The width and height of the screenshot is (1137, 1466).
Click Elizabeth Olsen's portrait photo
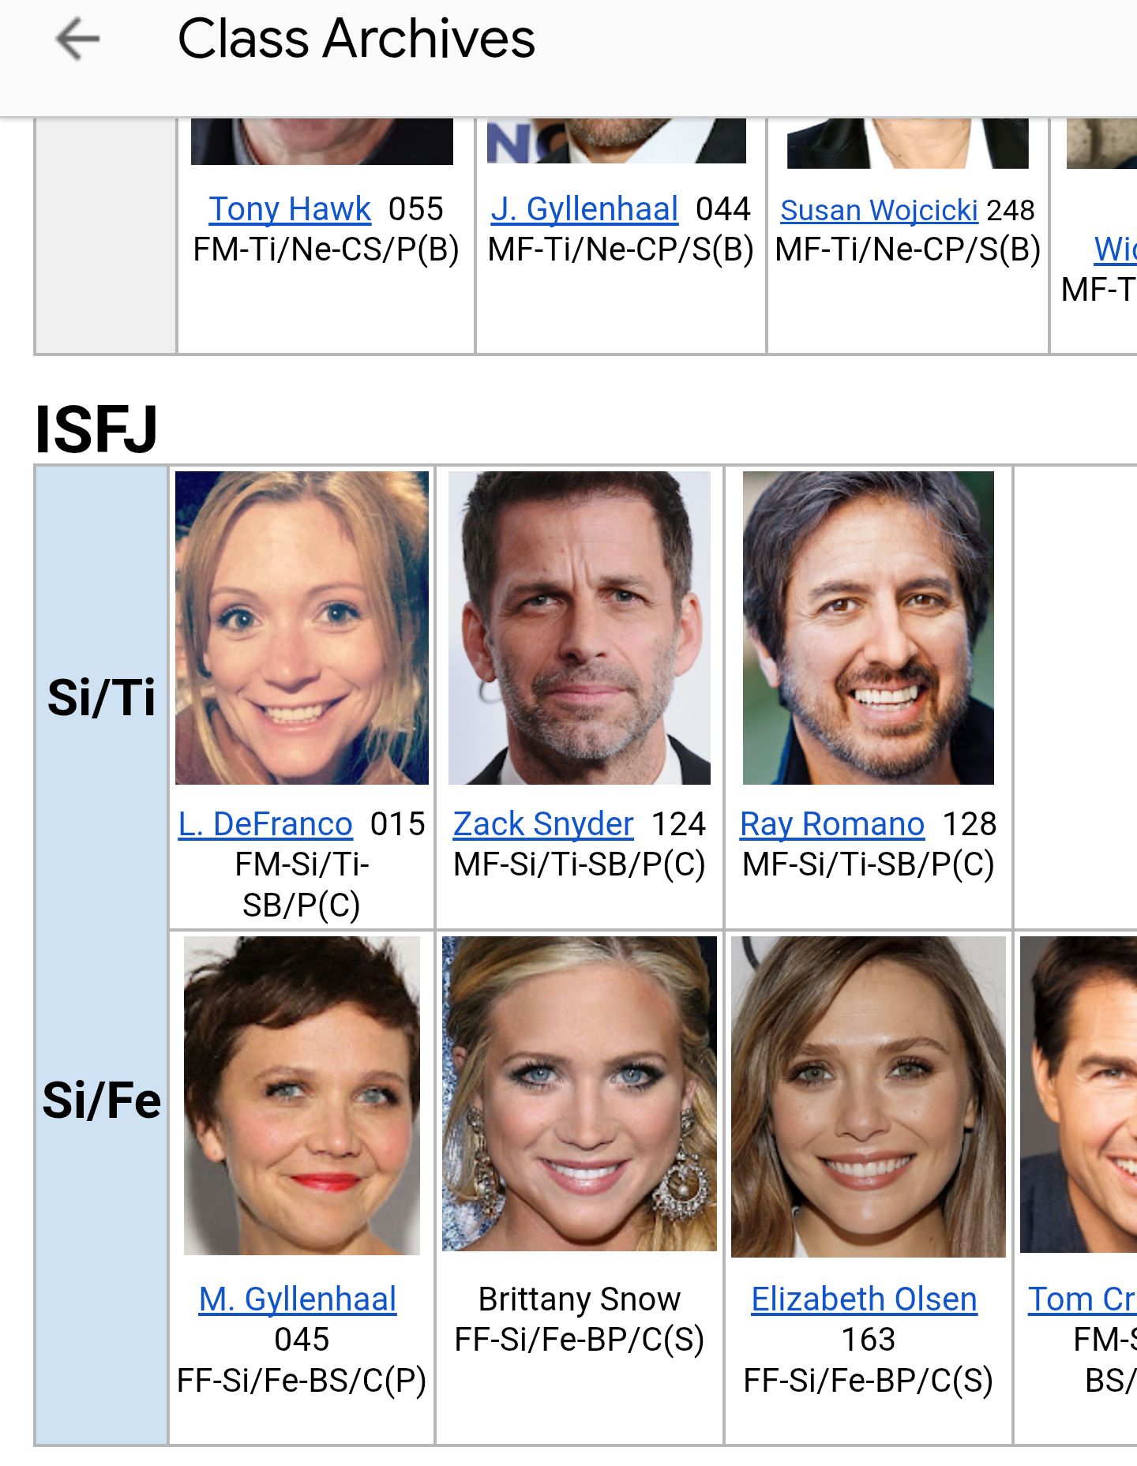pos(869,1097)
